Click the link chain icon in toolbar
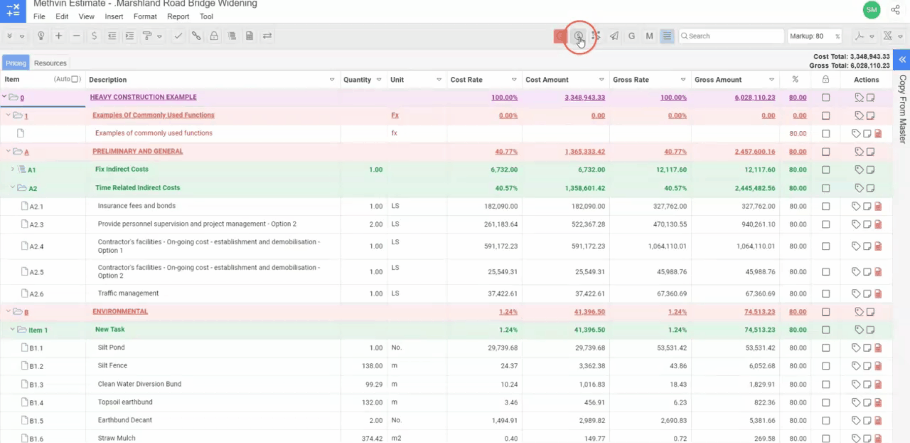This screenshot has height=443, width=910. pos(196,36)
